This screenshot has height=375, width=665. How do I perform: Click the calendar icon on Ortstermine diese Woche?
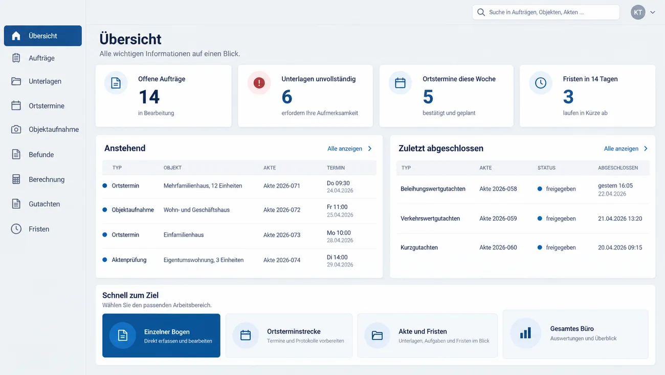[401, 83]
